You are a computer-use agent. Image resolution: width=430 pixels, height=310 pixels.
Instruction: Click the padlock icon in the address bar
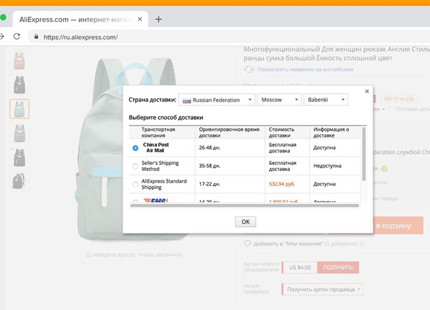pos(37,38)
